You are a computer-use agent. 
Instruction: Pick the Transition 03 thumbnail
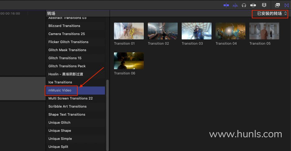[x=197, y=31]
